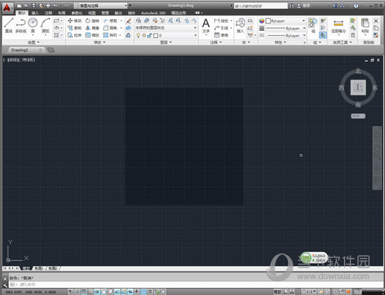Open Layer Properties manager icon
Image resolution: width=385 pixels, height=295 pixels.
tap(139, 21)
